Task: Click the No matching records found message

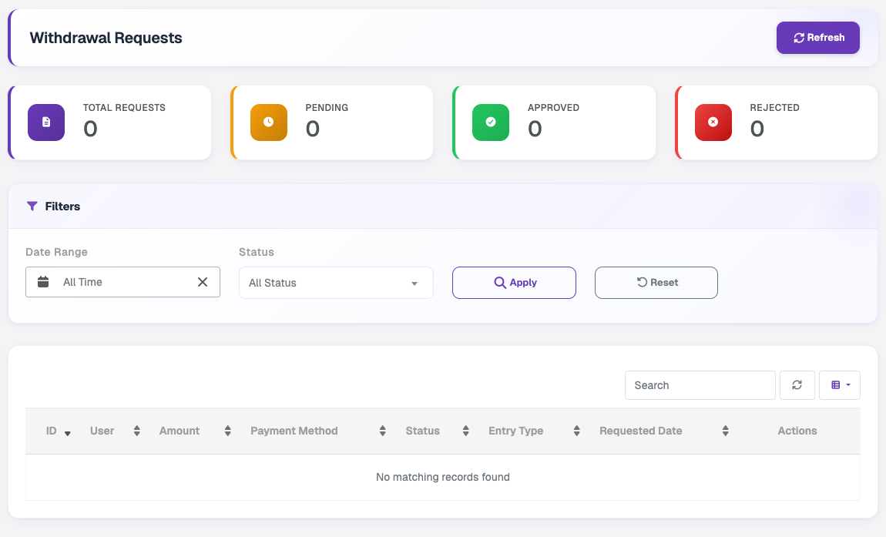Action: coord(443,477)
